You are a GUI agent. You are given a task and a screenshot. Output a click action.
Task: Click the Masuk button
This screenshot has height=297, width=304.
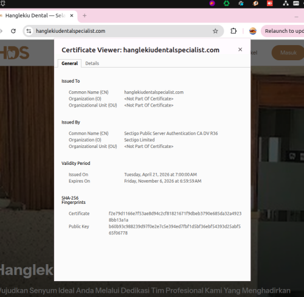(x=288, y=53)
